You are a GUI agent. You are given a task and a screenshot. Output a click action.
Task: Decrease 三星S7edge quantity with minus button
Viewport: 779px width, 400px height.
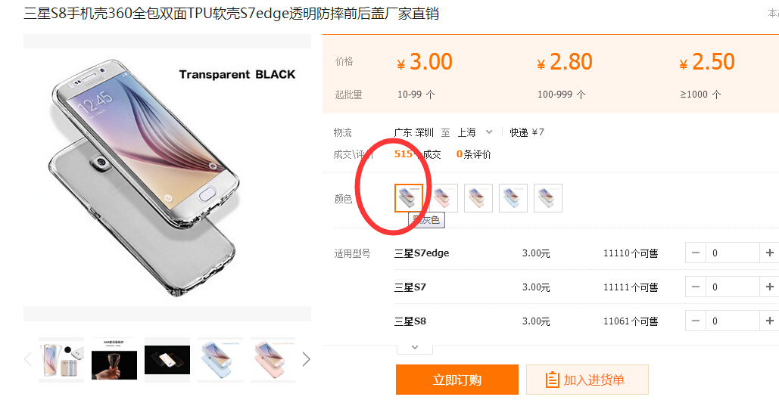click(x=696, y=253)
